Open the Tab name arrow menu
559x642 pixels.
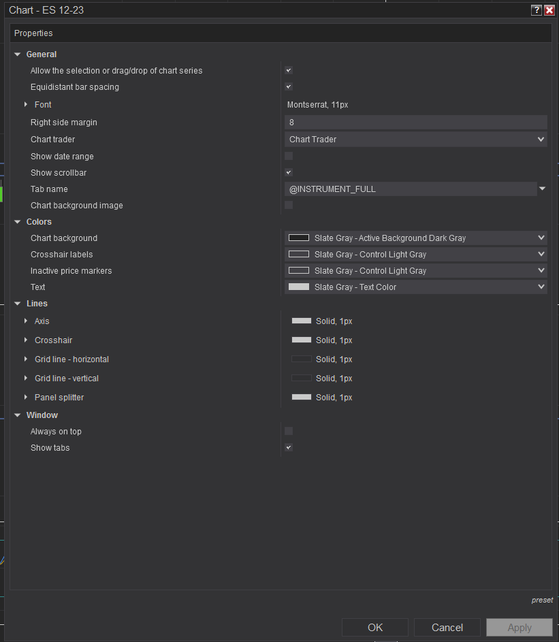click(x=543, y=189)
